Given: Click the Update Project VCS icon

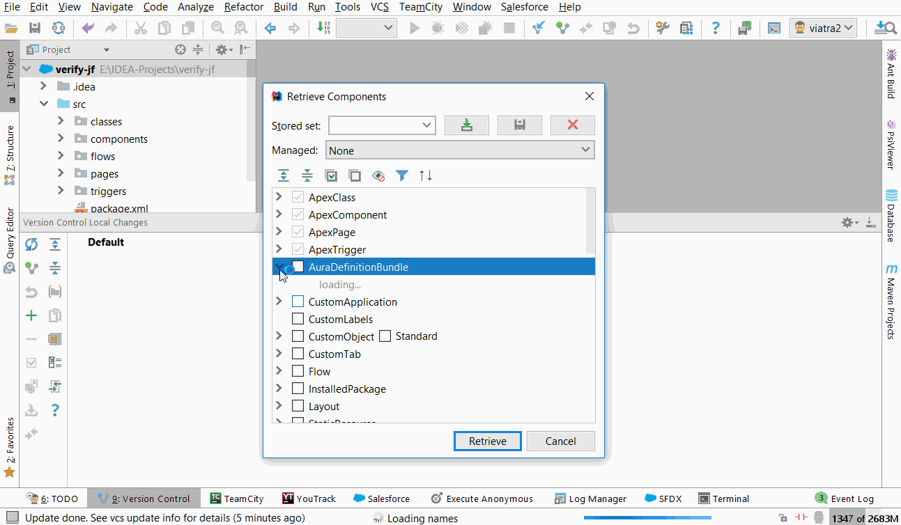Looking at the screenshot, I should (x=538, y=28).
